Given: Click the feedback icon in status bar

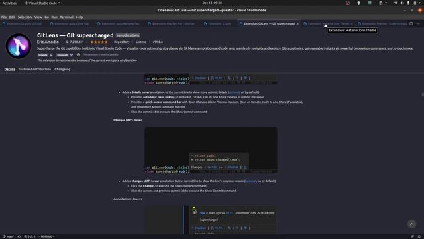Looking at the screenshot, I should tap(412, 236).
